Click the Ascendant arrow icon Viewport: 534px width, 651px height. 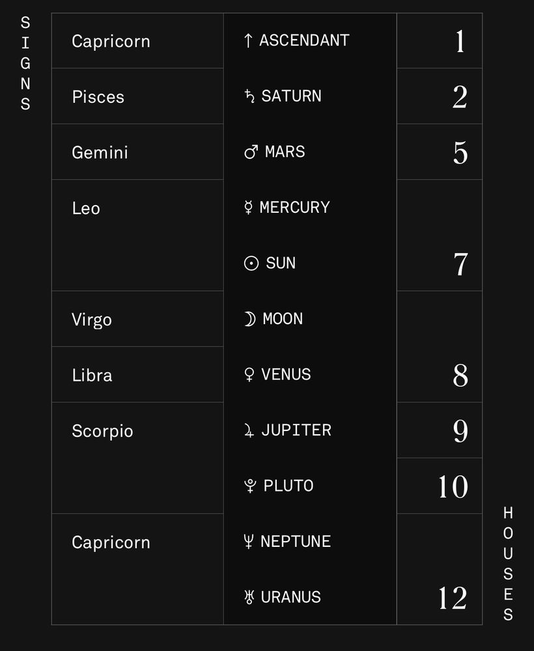tap(248, 40)
